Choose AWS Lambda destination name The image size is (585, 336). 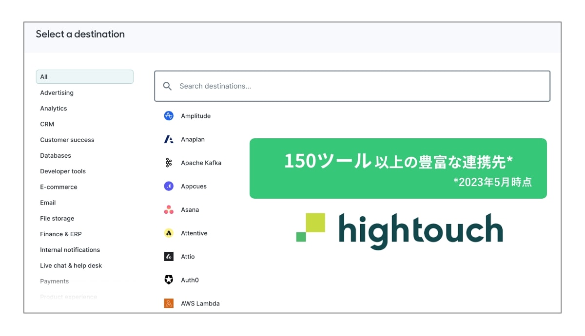coord(200,303)
